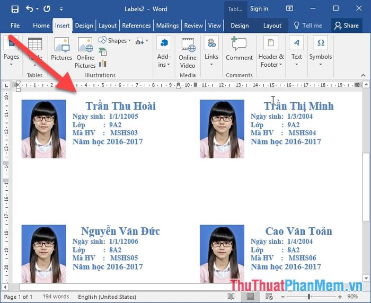Click the Share button

(x=346, y=25)
